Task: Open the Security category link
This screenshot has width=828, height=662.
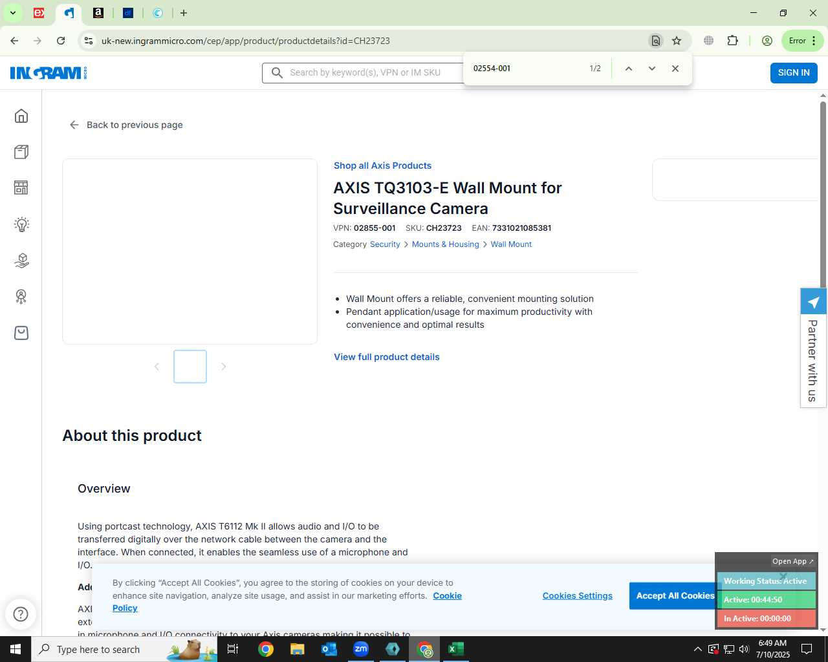Action: point(385,244)
